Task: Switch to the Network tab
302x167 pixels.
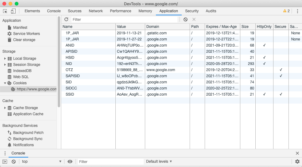Action: coord(96,11)
